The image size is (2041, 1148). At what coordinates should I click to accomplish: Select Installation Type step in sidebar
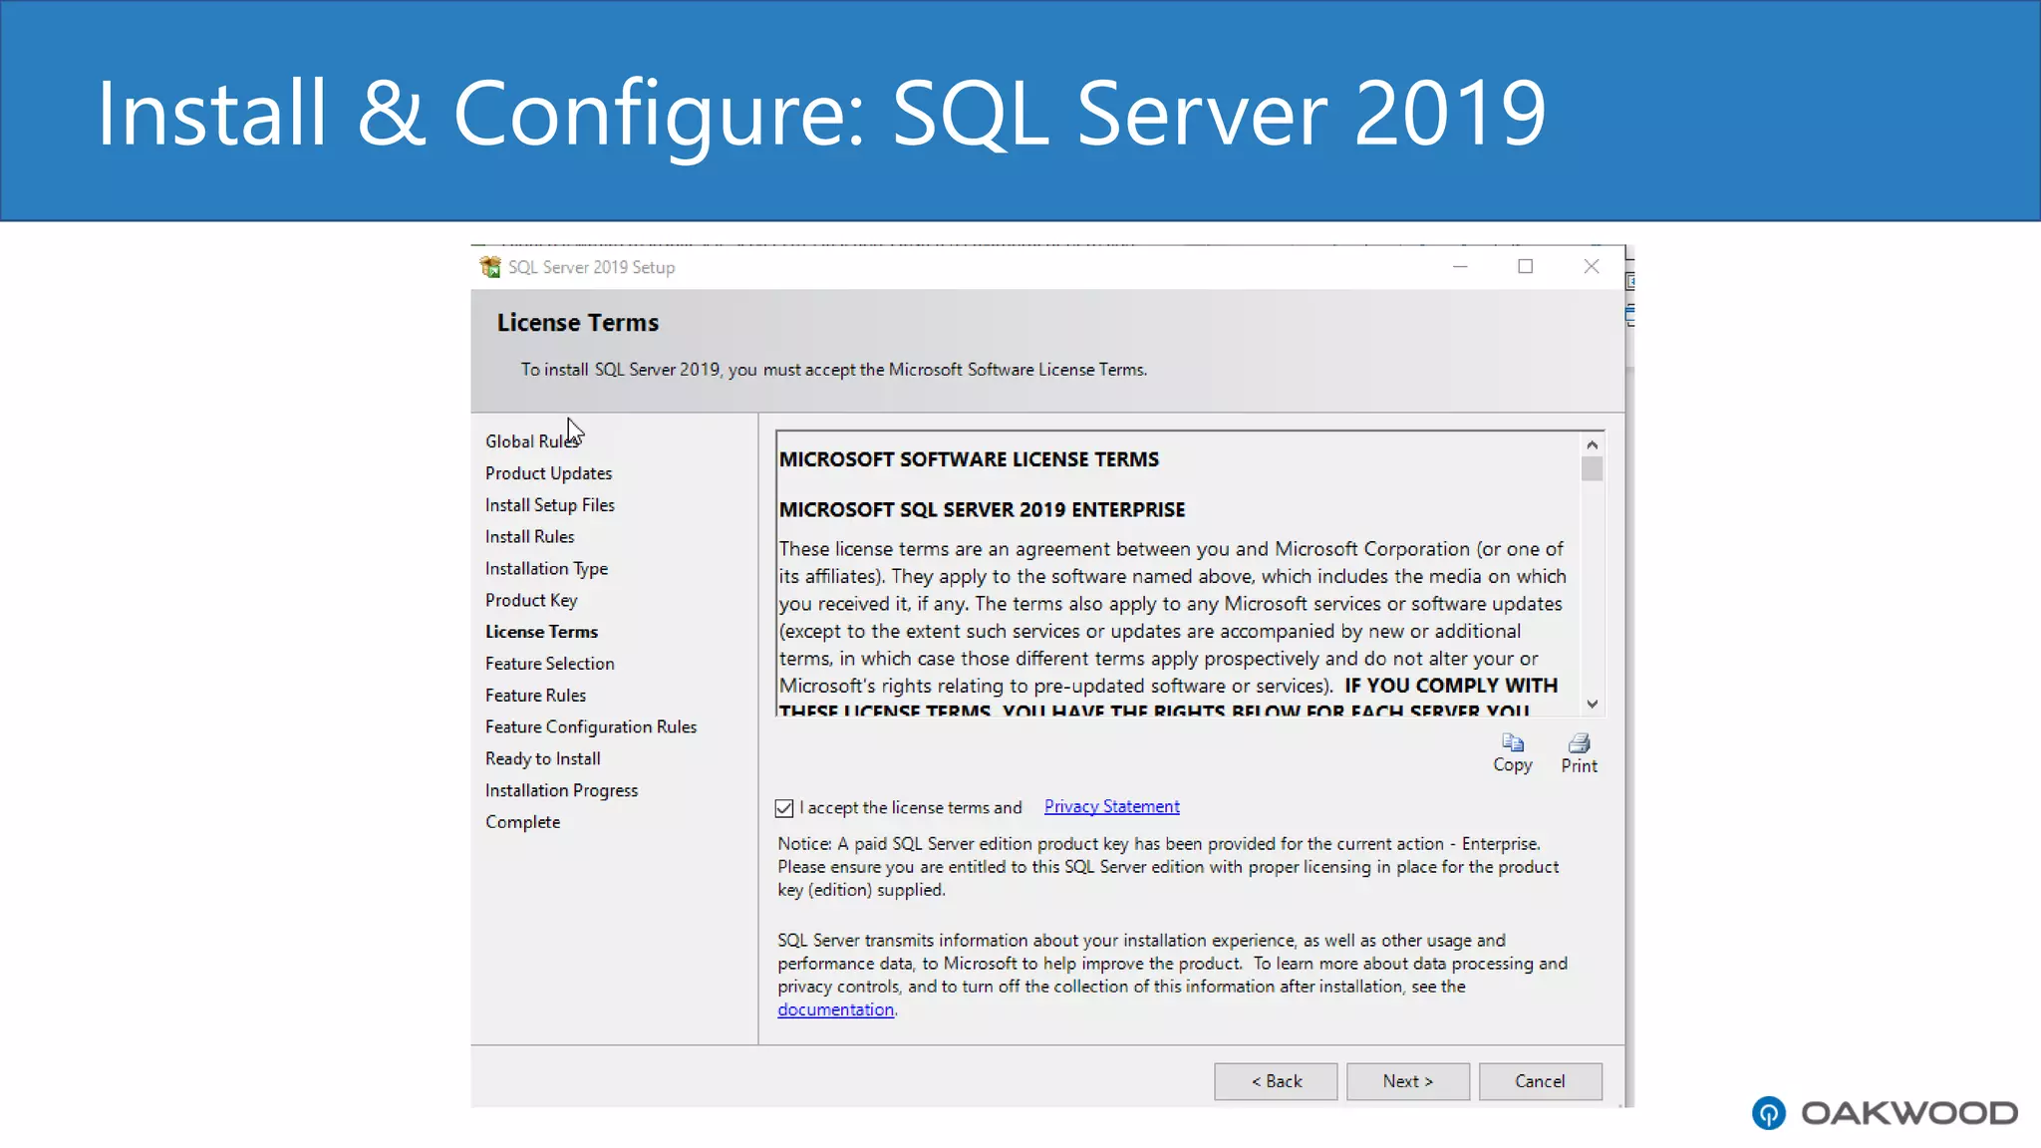click(546, 568)
